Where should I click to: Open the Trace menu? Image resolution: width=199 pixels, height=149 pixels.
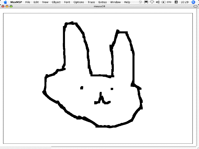click(x=91, y=2)
